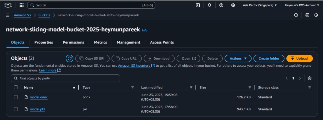The width and height of the screenshot is (323, 120).
Task: Open the Amazon S3 breadcrumb link
Action: tap(22, 15)
